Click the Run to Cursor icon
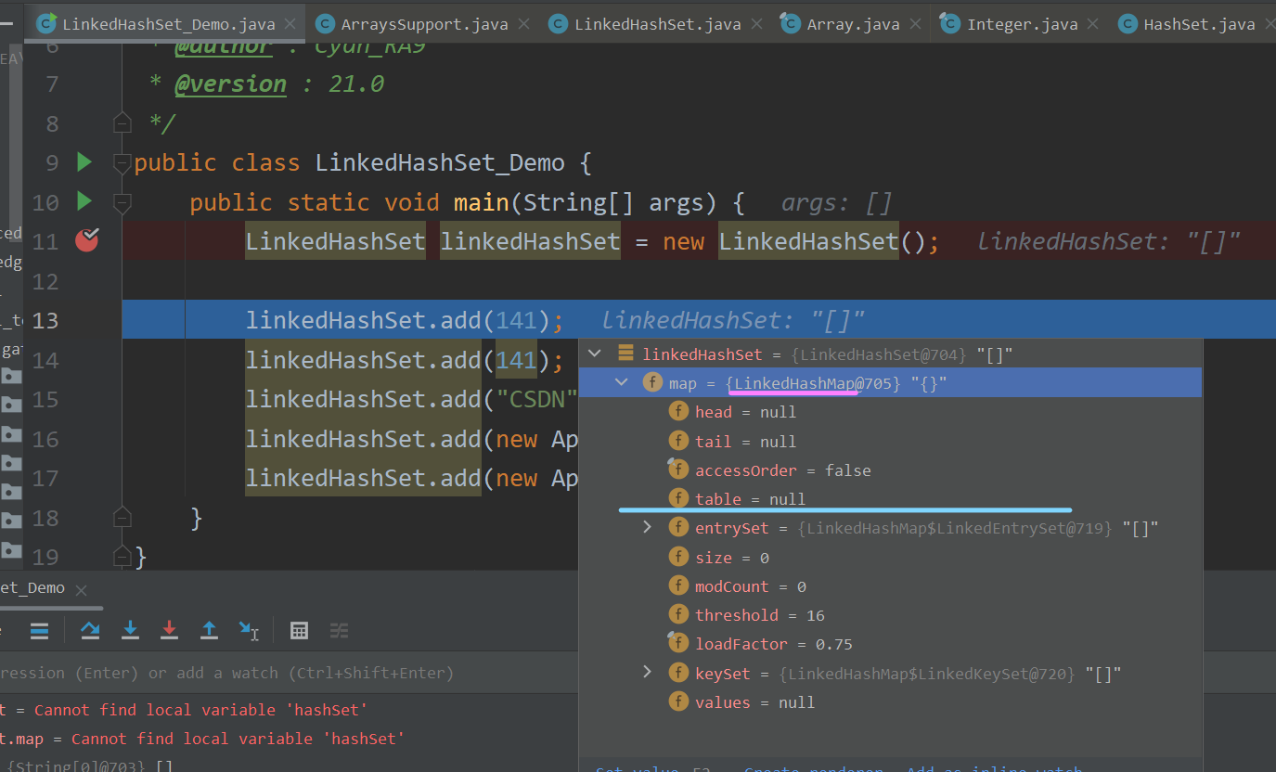The image size is (1276, 772). [x=249, y=631]
